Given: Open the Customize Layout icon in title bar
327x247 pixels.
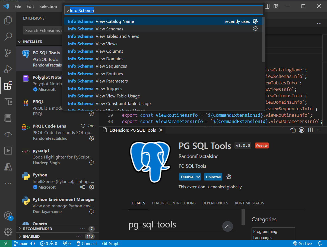Looking at the screenshot, I should (276, 6).
